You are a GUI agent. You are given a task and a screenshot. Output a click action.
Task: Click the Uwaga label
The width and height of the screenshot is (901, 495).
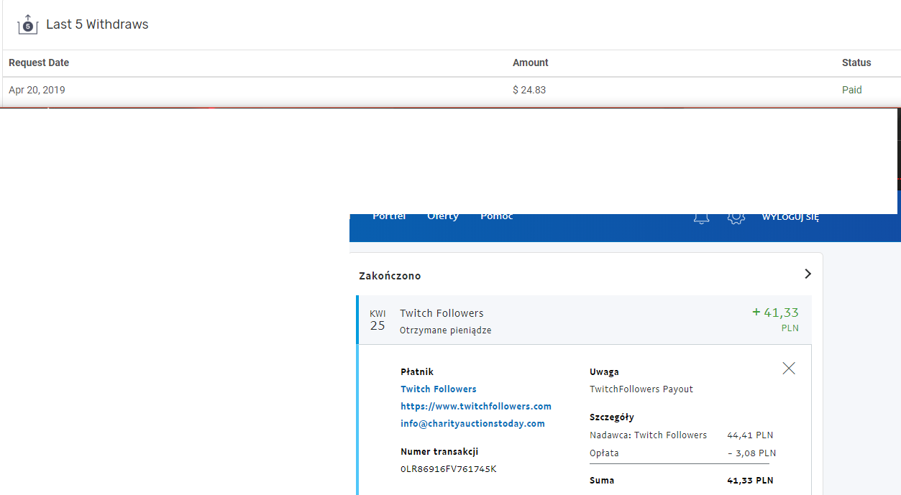(604, 371)
